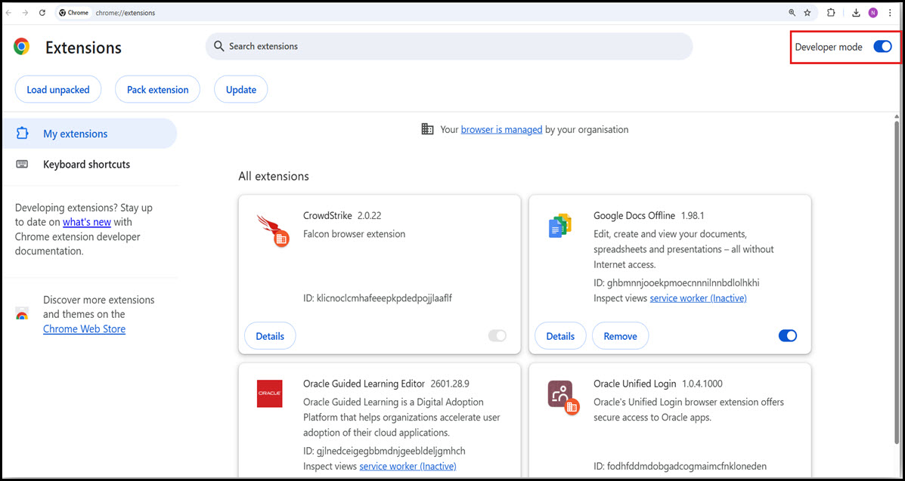Image resolution: width=905 pixels, height=481 pixels.
Task: Click the Keyboard shortcuts keyboard icon
Action: pos(23,165)
